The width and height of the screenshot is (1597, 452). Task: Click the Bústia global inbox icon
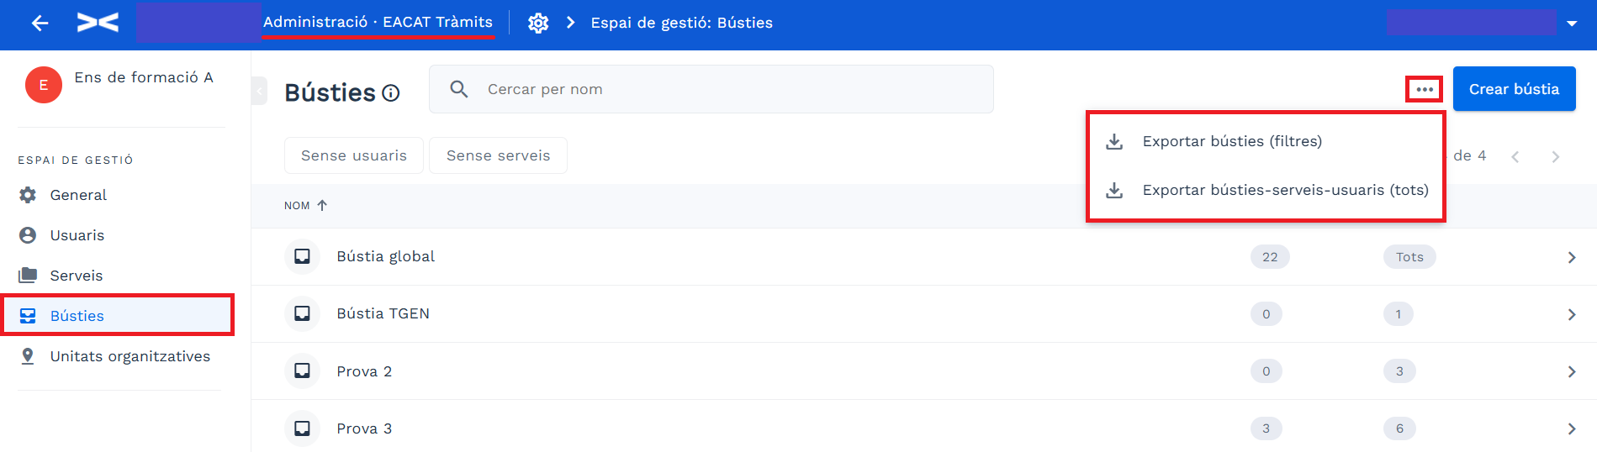pyautogui.click(x=302, y=256)
